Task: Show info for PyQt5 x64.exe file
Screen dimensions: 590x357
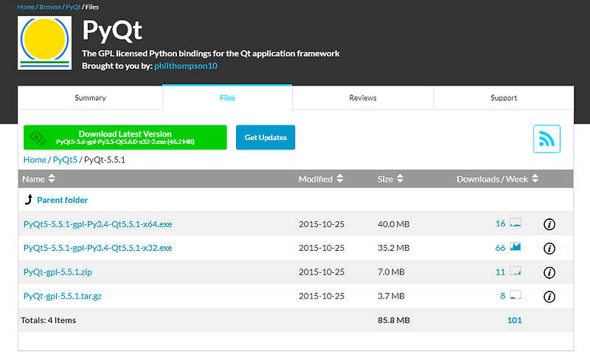Action: coord(549,224)
